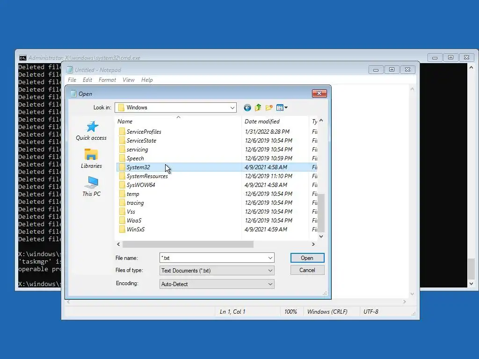Select This PC in places sidebar

pyautogui.click(x=91, y=186)
